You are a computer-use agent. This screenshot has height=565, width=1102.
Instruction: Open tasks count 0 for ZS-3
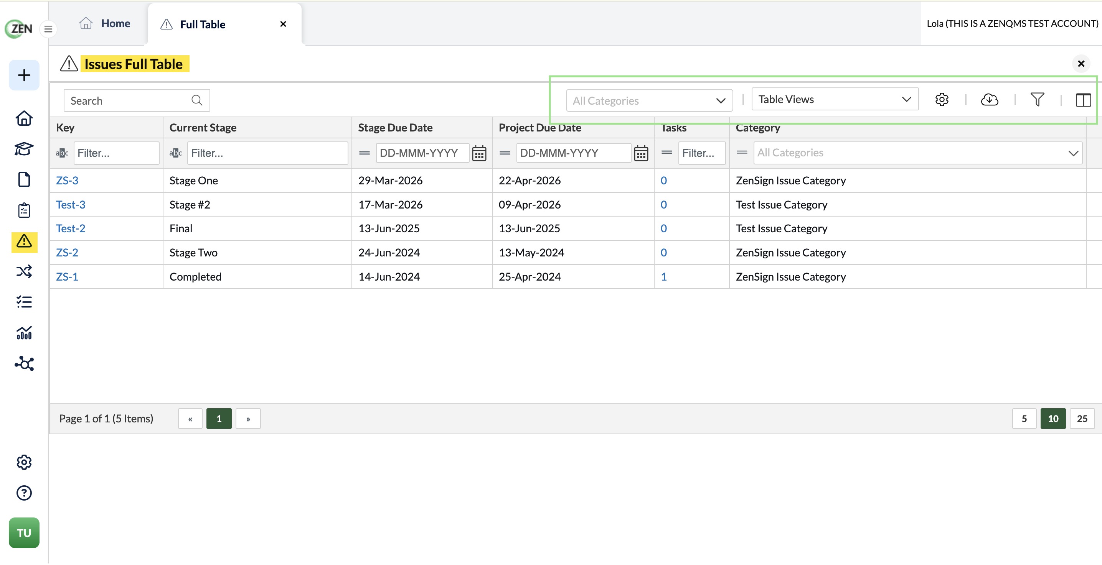pos(663,181)
